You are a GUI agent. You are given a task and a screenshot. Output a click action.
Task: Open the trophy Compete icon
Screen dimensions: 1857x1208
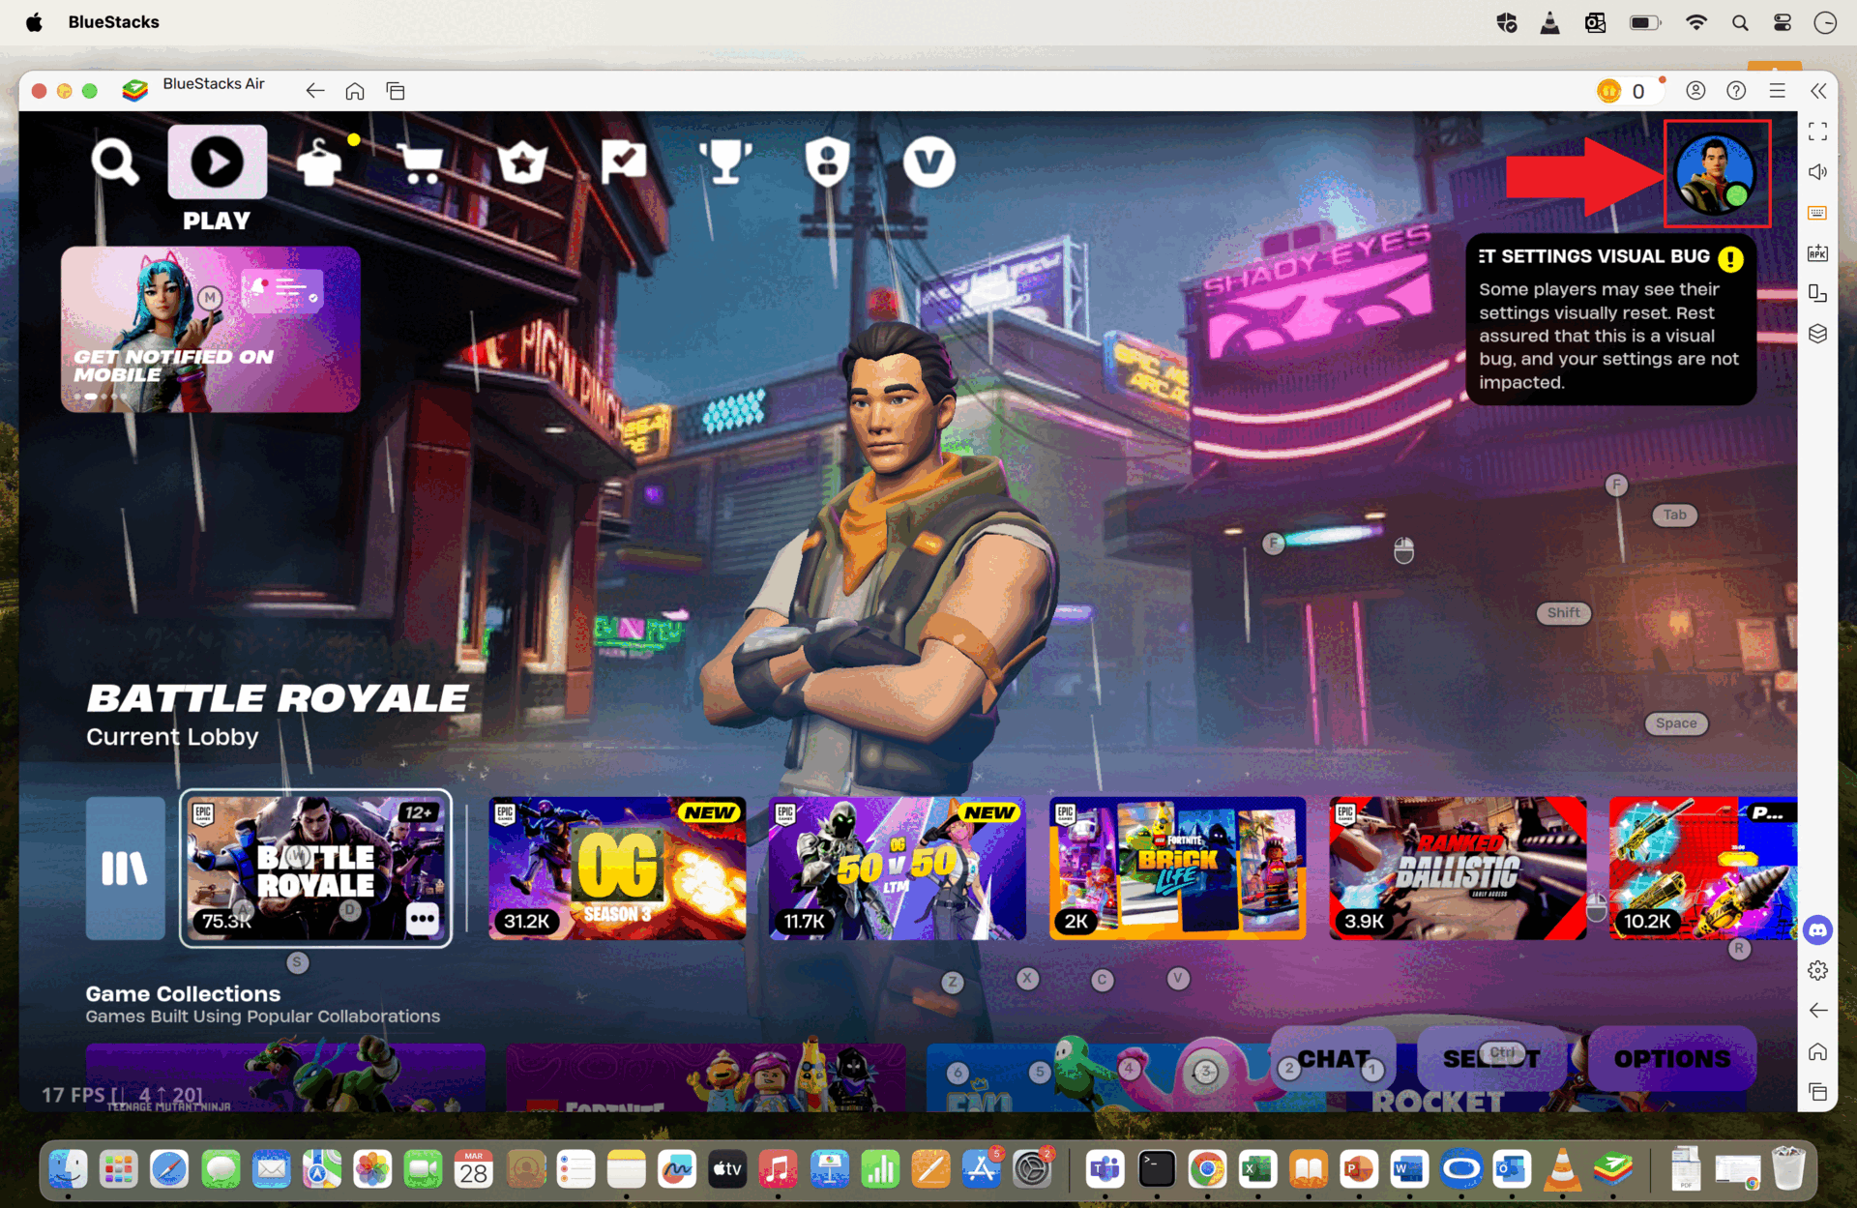[x=725, y=162]
